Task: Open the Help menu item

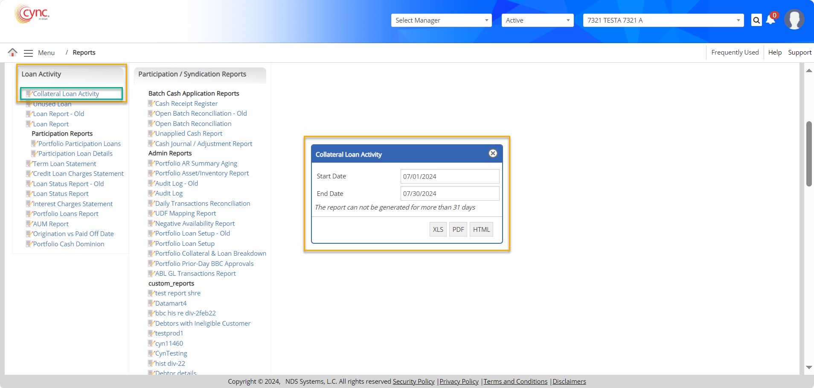Action: point(775,53)
